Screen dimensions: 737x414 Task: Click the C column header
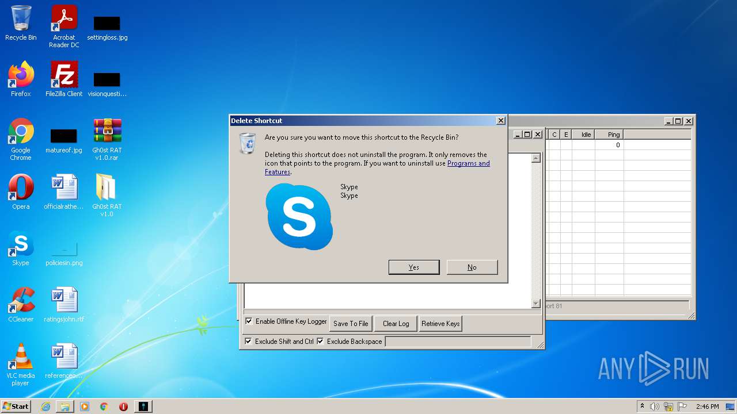click(x=554, y=135)
